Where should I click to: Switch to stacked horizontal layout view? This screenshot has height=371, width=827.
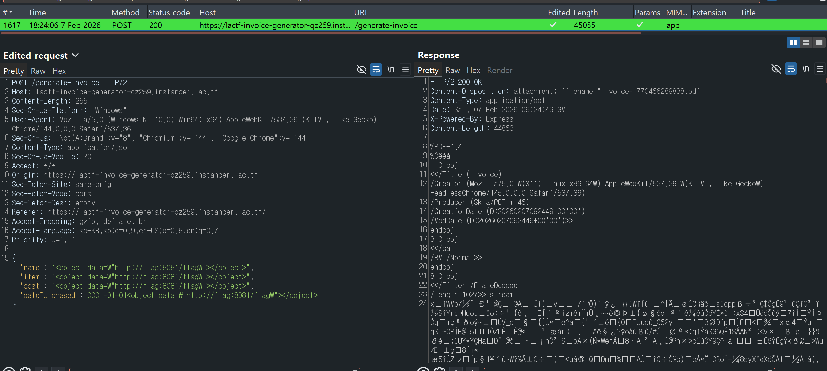806,42
